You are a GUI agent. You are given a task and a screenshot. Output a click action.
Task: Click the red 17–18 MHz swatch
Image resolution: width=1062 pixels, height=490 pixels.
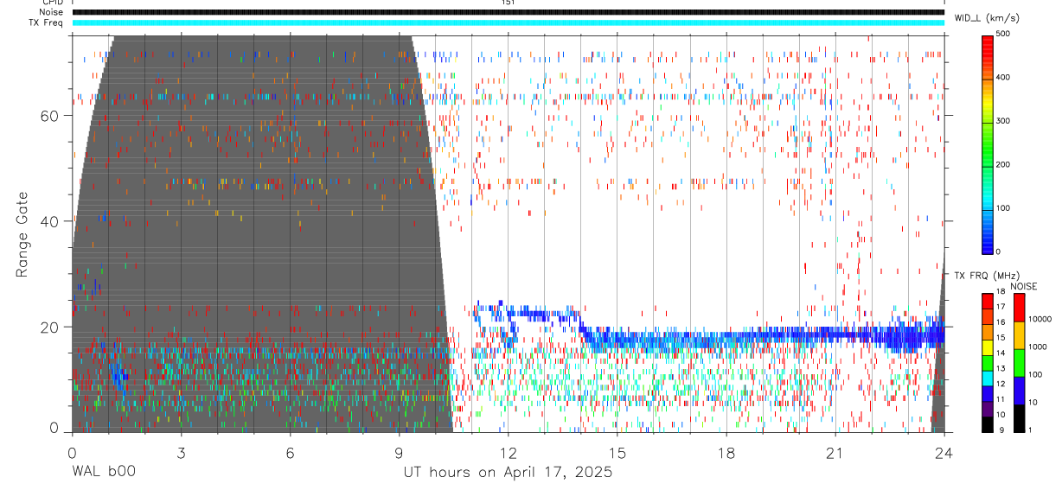pyautogui.click(x=988, y=301)
